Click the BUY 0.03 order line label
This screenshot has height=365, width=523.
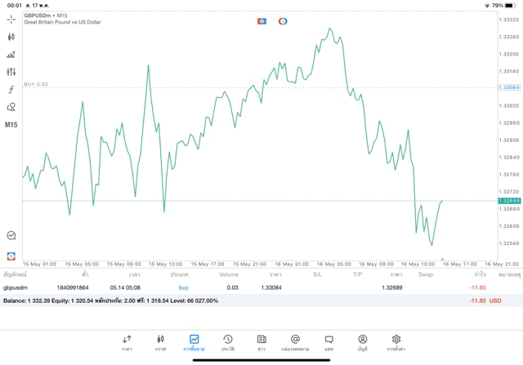coord(36,84)
